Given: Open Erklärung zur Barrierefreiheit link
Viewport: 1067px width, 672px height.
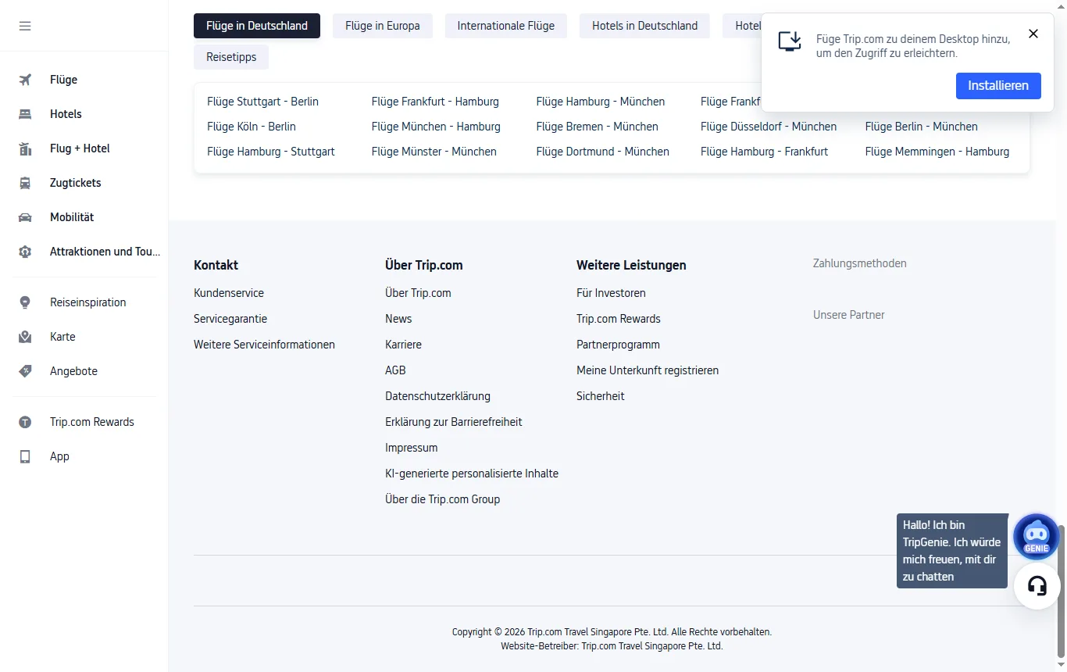Looking at the screenshot, I should tap(453, 422).
